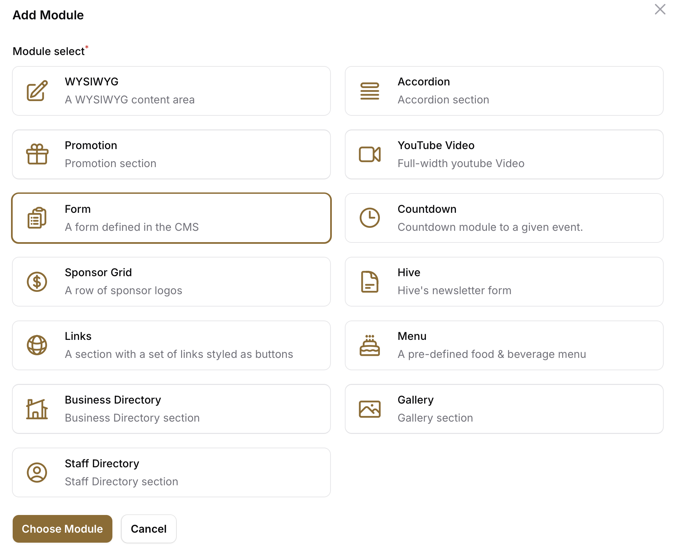Click 'A form defined in the CMS' text
Image resolution: width=675 pixels, height=553 pixels.
pos(132,227)
